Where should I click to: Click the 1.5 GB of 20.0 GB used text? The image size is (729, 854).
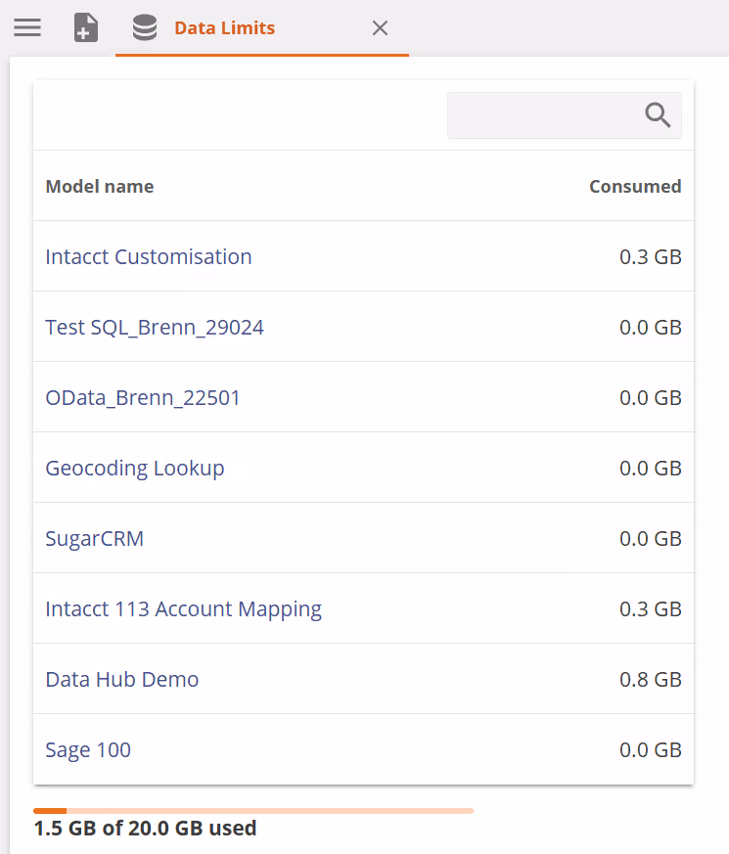click(145, 829)
